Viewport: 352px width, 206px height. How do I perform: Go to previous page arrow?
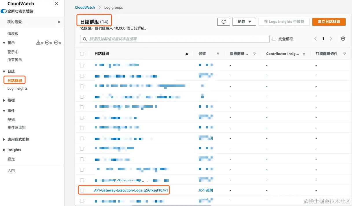[316, 39]
